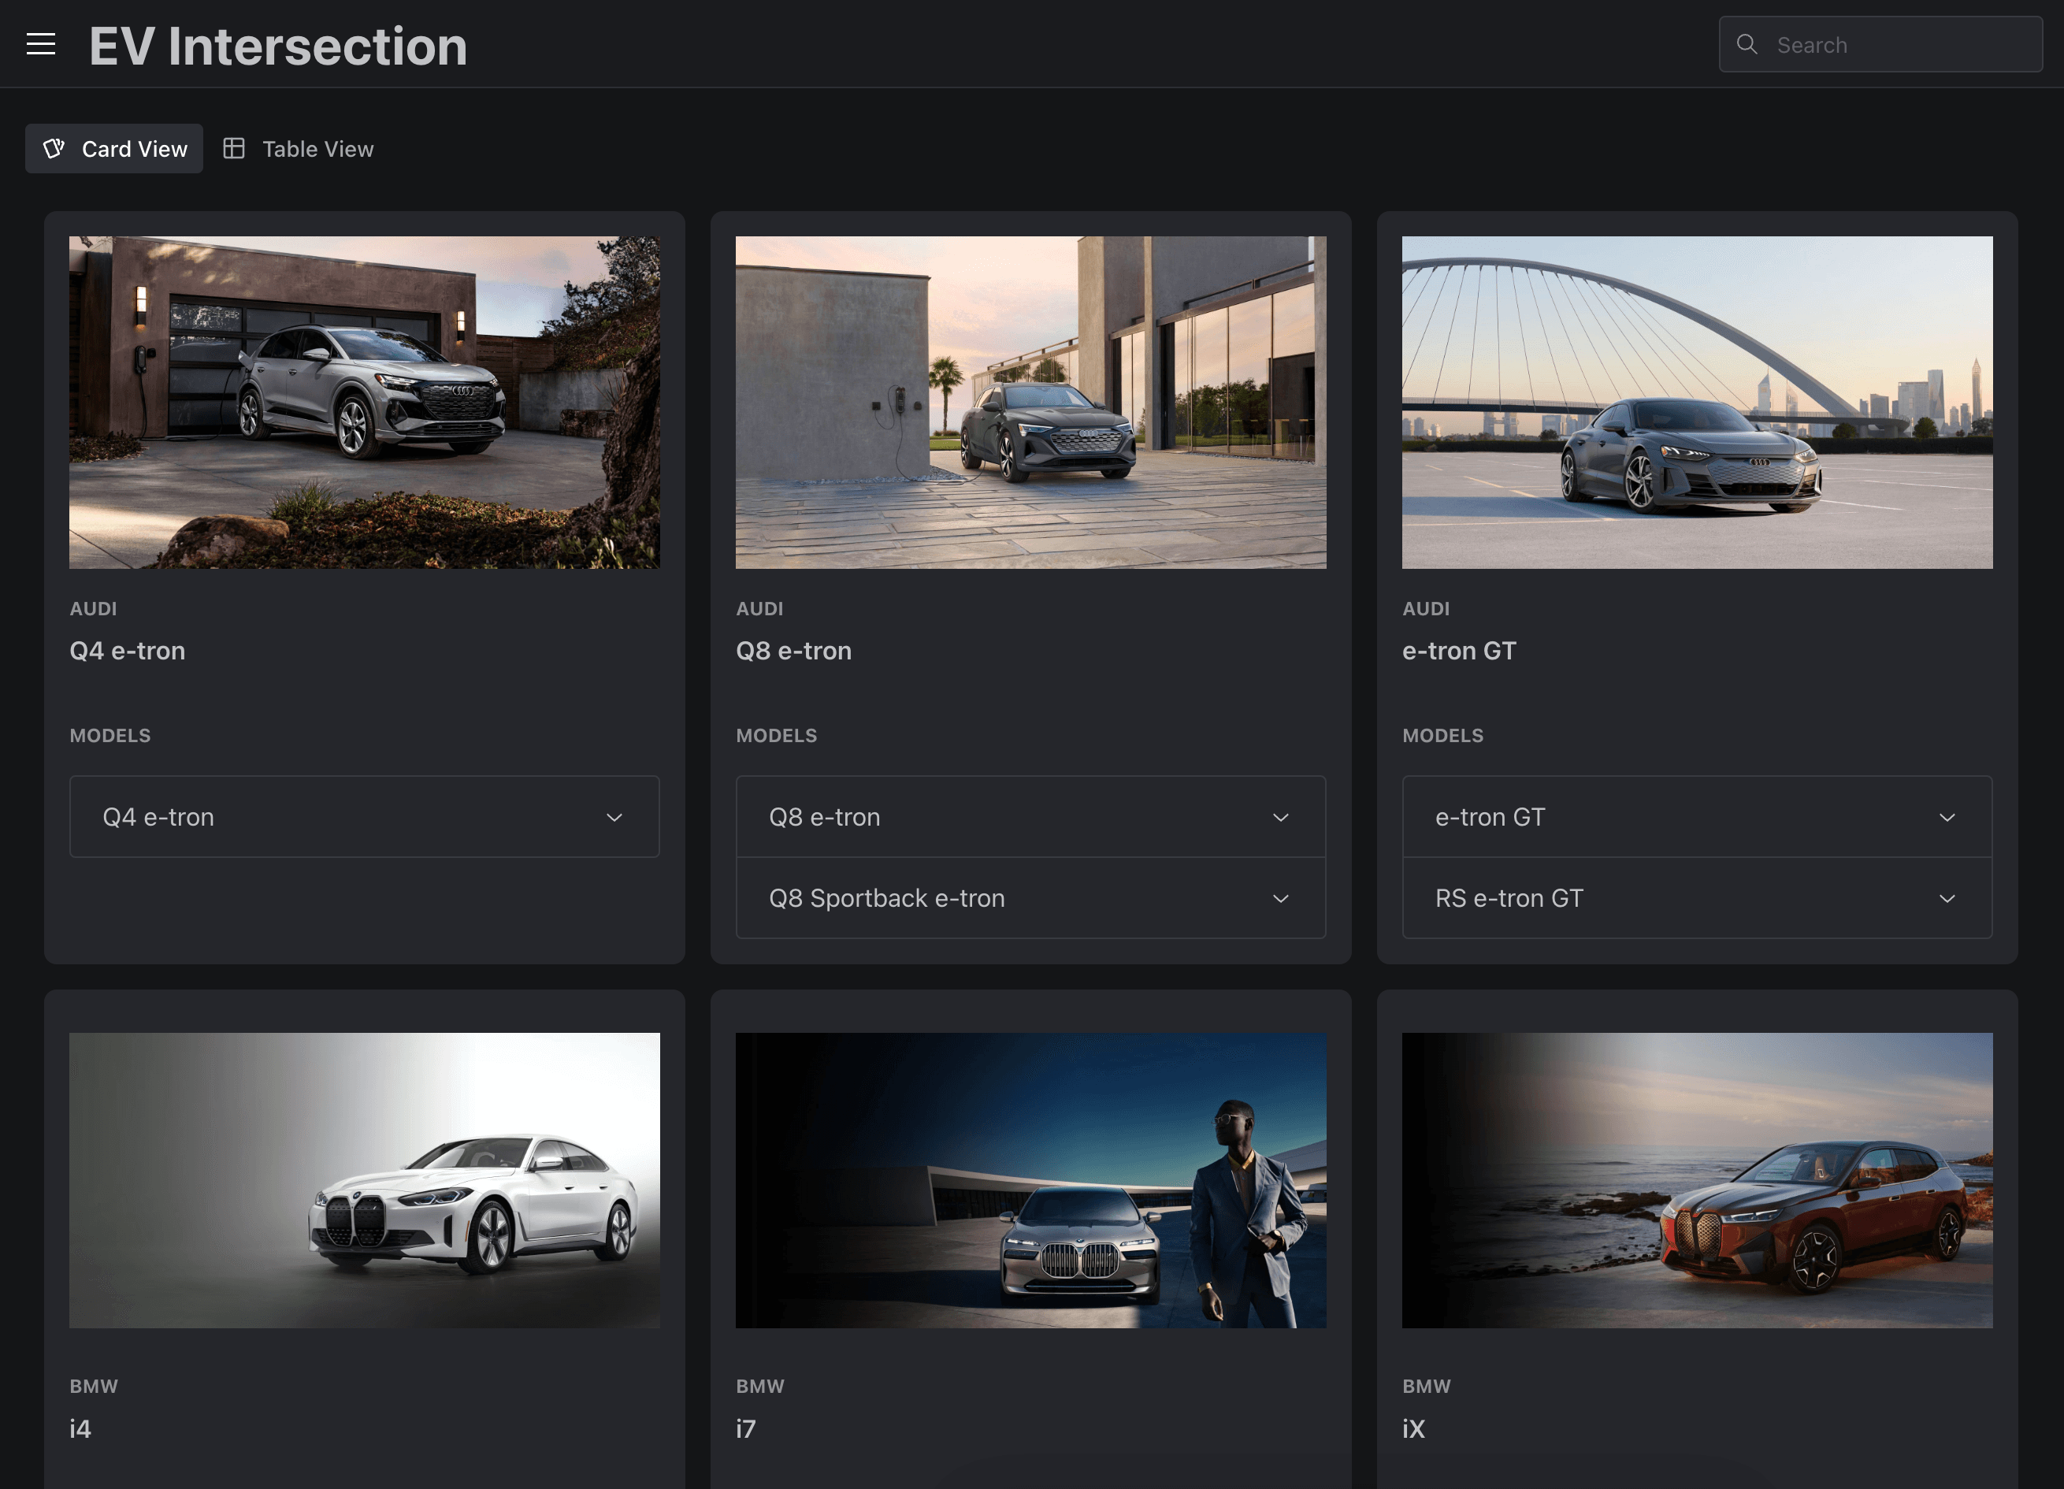Click the cards icon beside Card View
Viewport: 2064px width, 1489px height.
tap(54, 148)
